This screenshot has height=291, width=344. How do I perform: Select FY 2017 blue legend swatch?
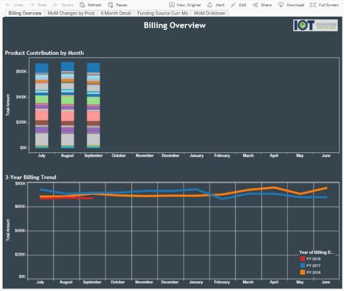click(302, 266)
